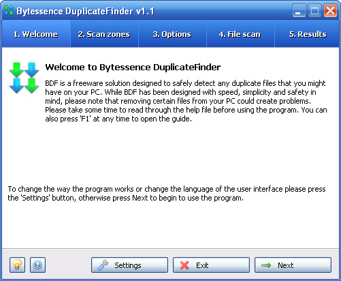Image resolution: width=341 pixels, height=281 pixels.
Task: Go to the 3. Options tab
Action: click(172, 34)
